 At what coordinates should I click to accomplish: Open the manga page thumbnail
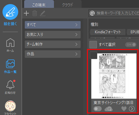point(114,76)
